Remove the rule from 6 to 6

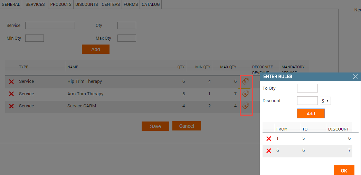tap(269, 151)
